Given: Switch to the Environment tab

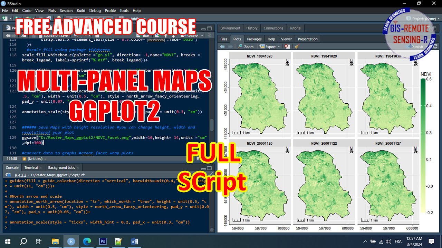Looking at the screenshot, I should 230,28.
